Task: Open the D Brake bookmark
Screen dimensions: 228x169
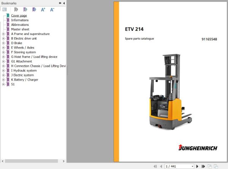Action: pos(17,43)
